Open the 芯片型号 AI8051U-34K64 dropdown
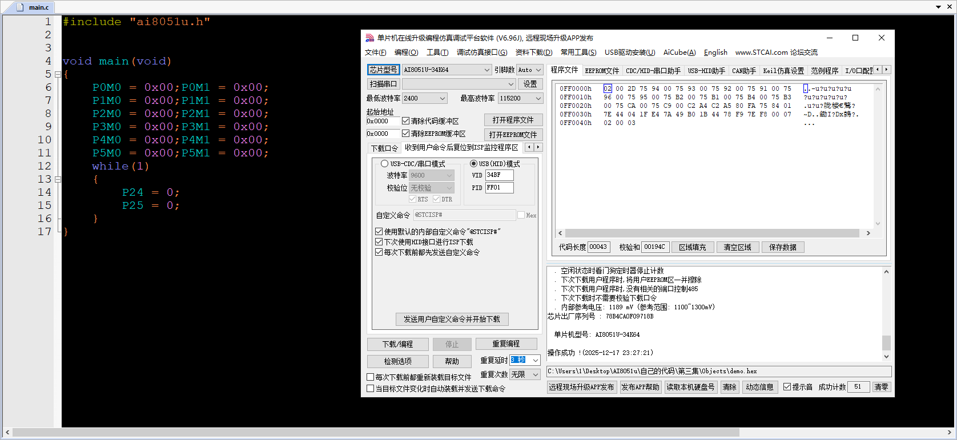Image resolution: width=957 pixels, height=440 pixels. pos(486,70)
